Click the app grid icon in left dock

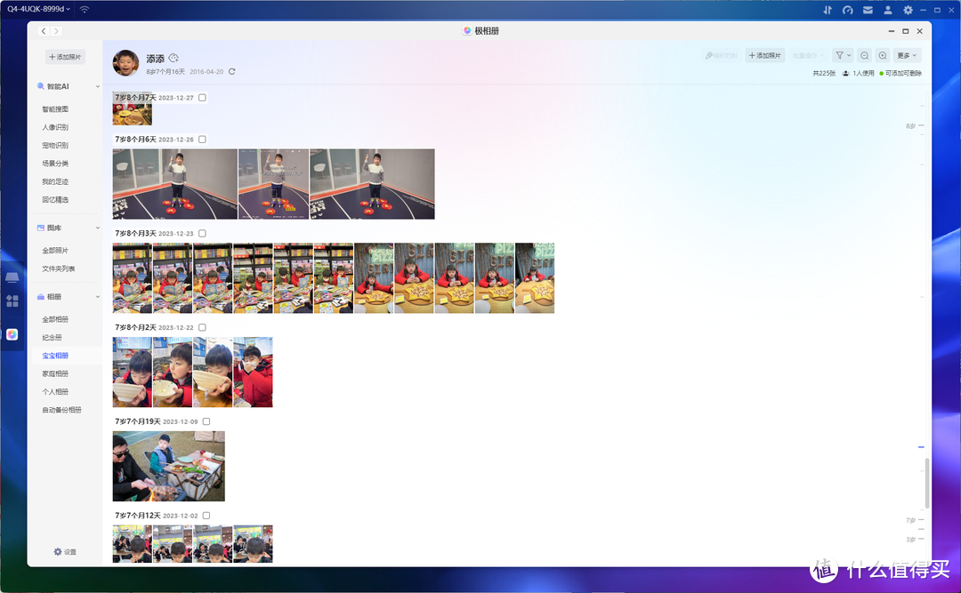click(x=12, y=301)
